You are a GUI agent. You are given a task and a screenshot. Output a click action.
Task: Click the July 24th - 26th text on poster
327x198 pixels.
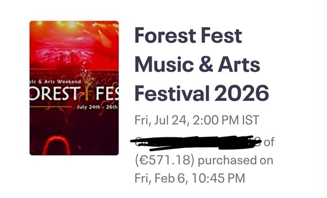pos(97,107)
